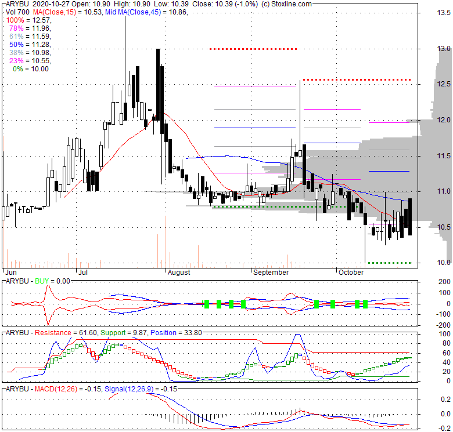Click the '13.0' price axis value

point(444,49)
